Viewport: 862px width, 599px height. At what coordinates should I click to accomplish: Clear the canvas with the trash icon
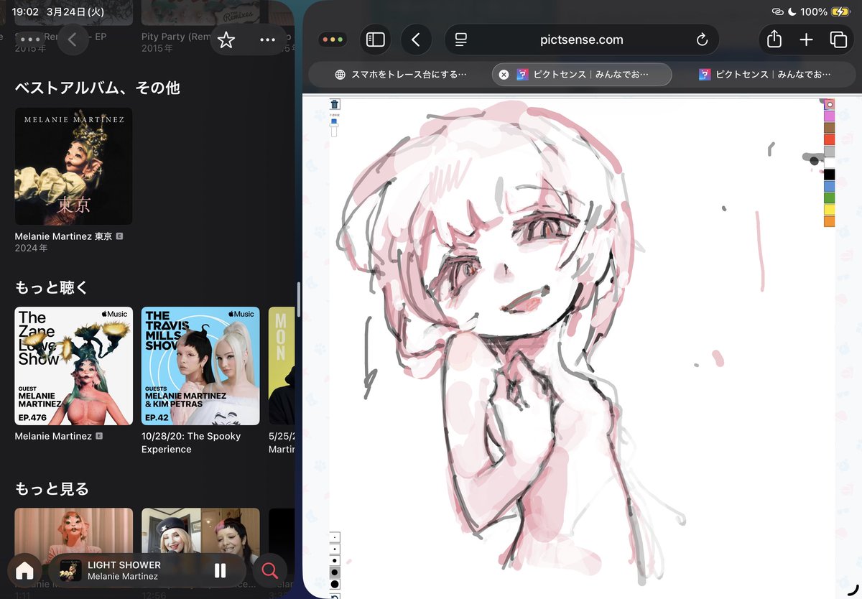point(334,104)
